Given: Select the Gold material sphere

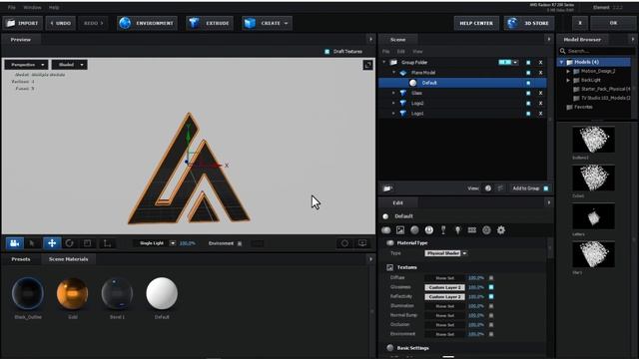Looking at the screenshot, I should (x=73, y=293).
